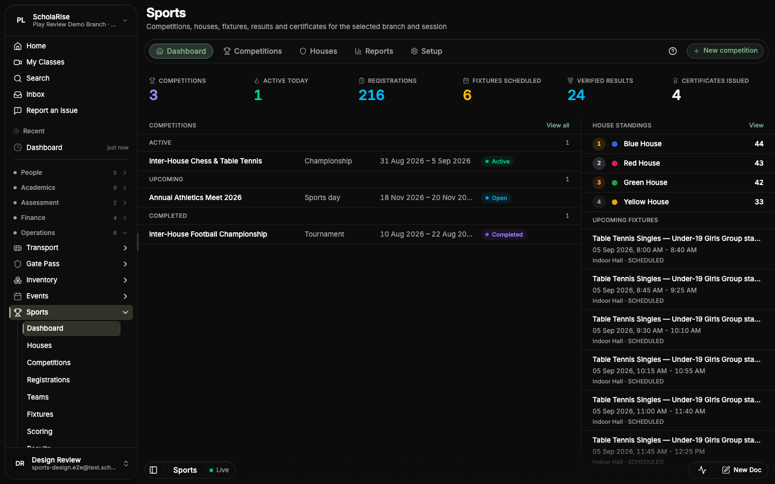Viewport: 775px width, 484px height.
Task: Click the Open status badge
Action: [496, 198]
